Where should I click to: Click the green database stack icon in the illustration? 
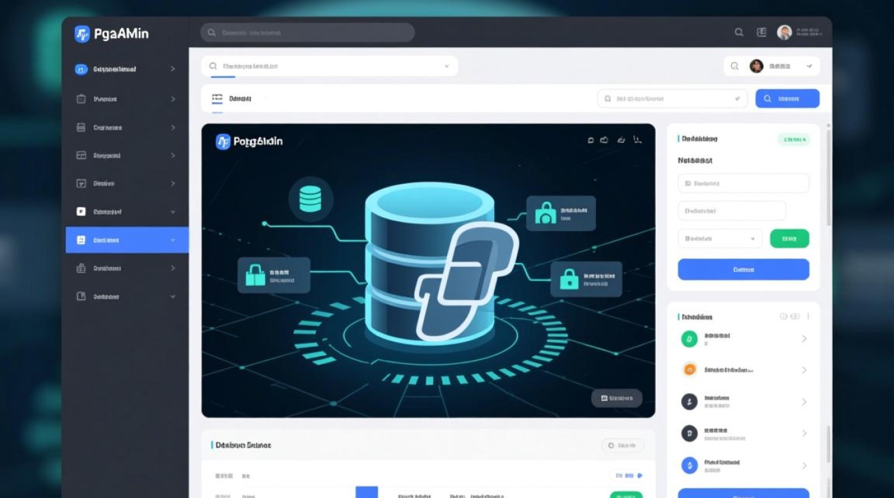(310, 199)
